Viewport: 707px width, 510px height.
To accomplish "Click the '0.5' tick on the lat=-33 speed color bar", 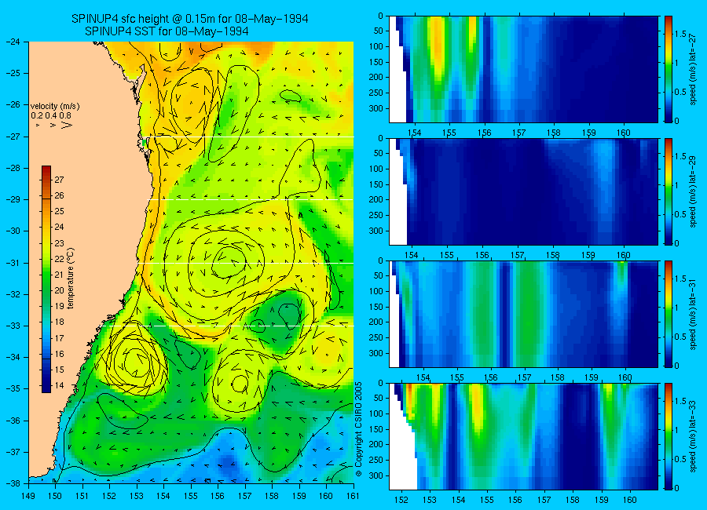I will tap(681, 460).
